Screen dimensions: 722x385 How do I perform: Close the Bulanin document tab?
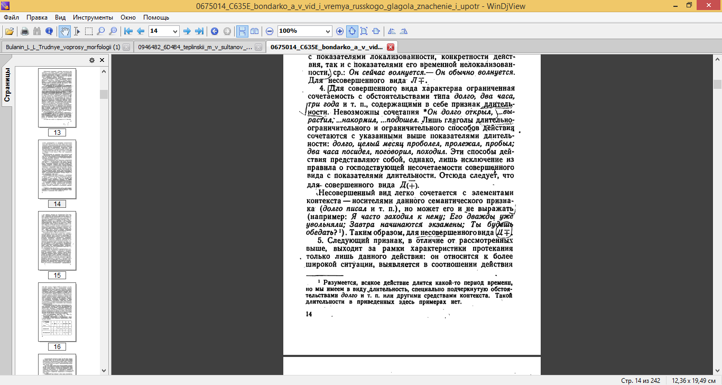(x=126, y=47)
